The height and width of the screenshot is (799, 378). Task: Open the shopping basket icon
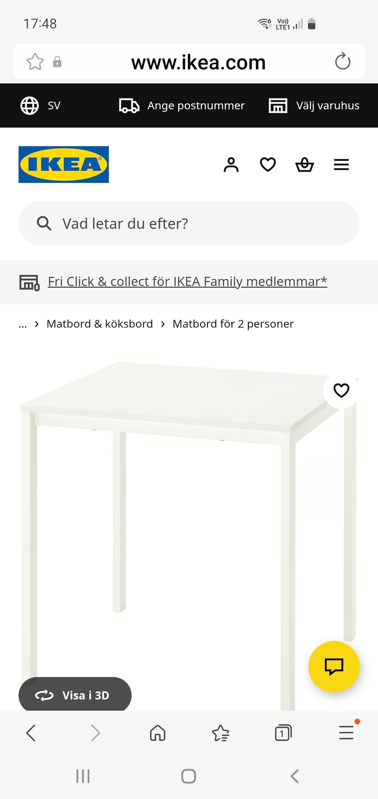[x=304, y=165]
